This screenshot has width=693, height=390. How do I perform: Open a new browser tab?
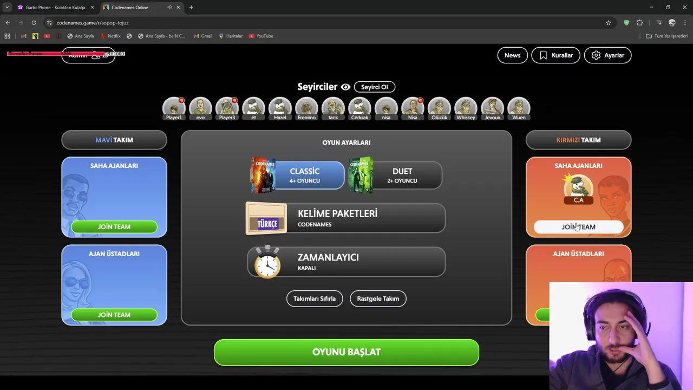[191, 8]
